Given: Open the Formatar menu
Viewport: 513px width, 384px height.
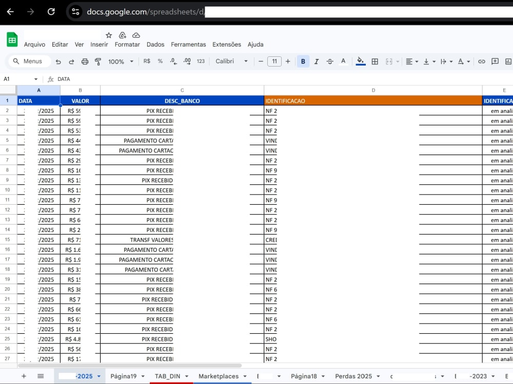Looking at the screenshot, I should point(127,45).
